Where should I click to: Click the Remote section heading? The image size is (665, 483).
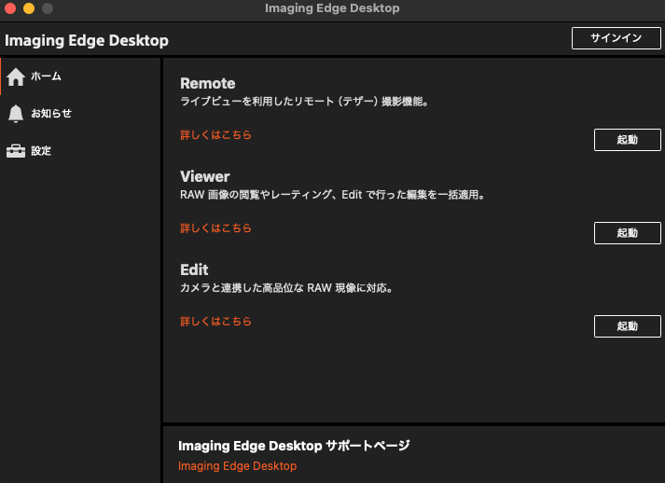pos(207,84)
